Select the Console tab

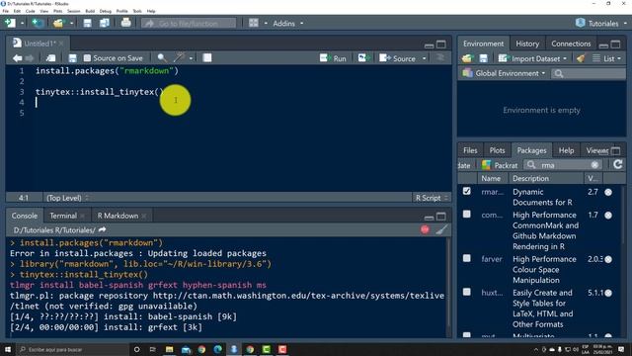24,216
